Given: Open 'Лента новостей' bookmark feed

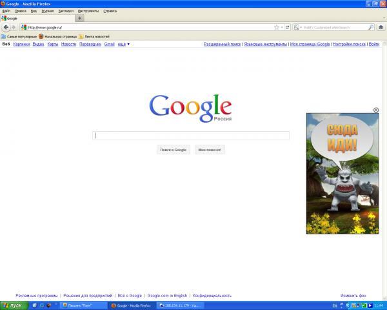Looking at the screenshot, I should point(94,37).
